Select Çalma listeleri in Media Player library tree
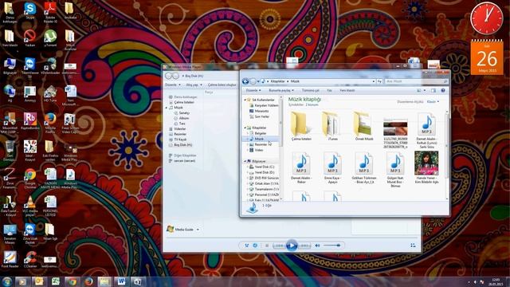The height and width of the screenshot is (287, 510). 181,102
